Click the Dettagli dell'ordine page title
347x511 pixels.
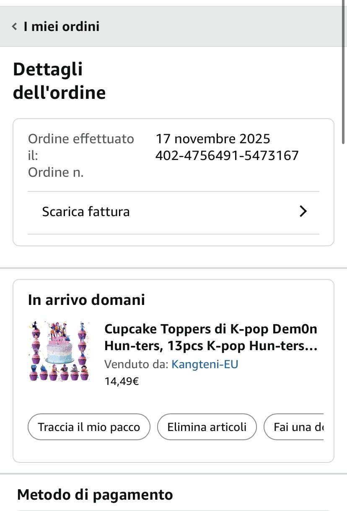point(59,81)
